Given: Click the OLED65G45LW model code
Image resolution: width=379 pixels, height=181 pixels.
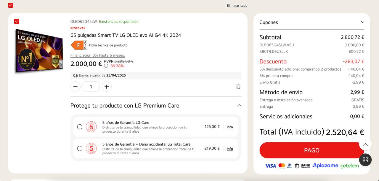Looking at the screenshot, I should click(84, 21).
